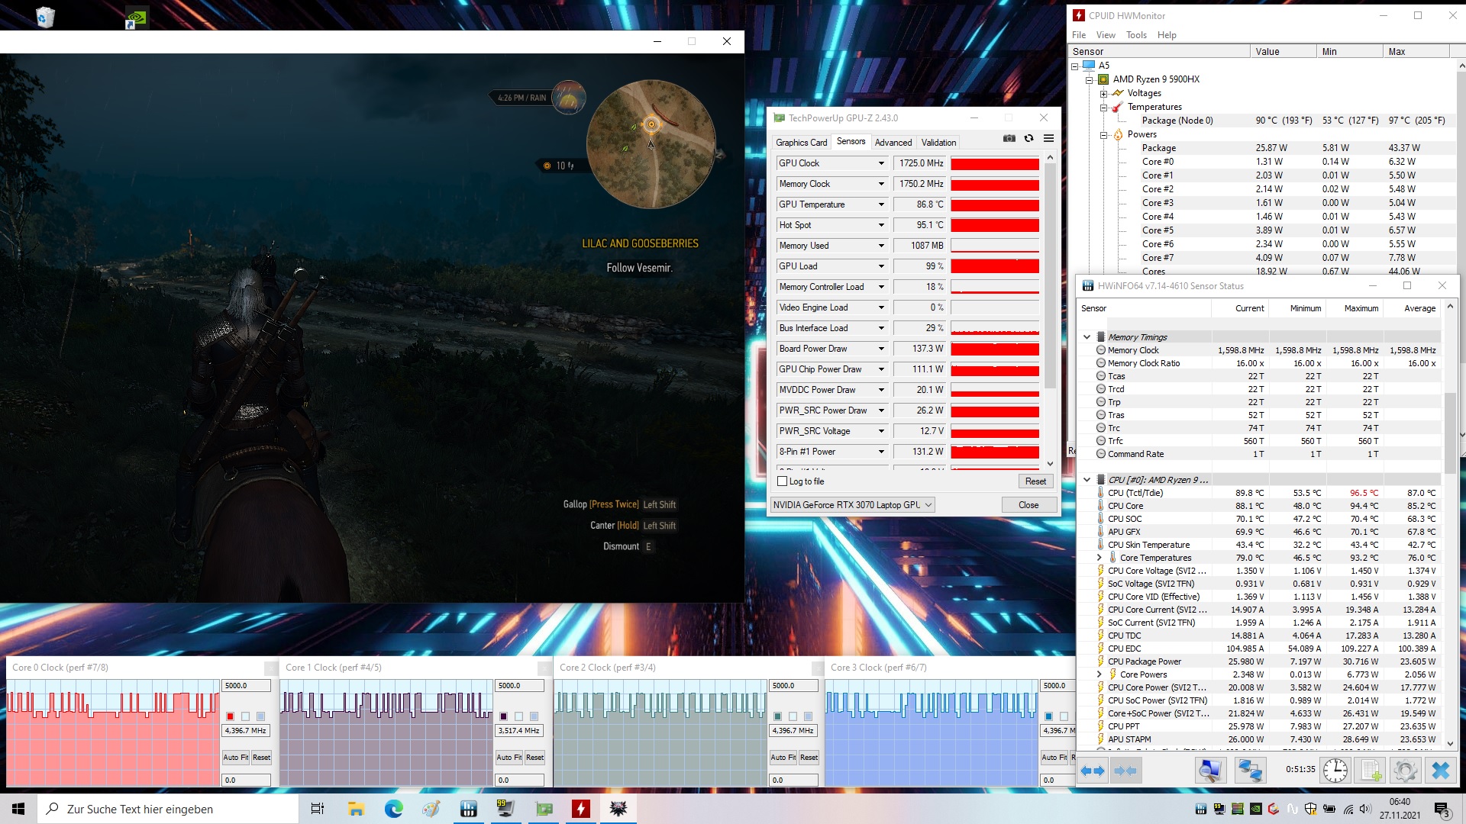Open Microsoft Edge from taskbar
Screen dimensions: 1466x824
393,809
